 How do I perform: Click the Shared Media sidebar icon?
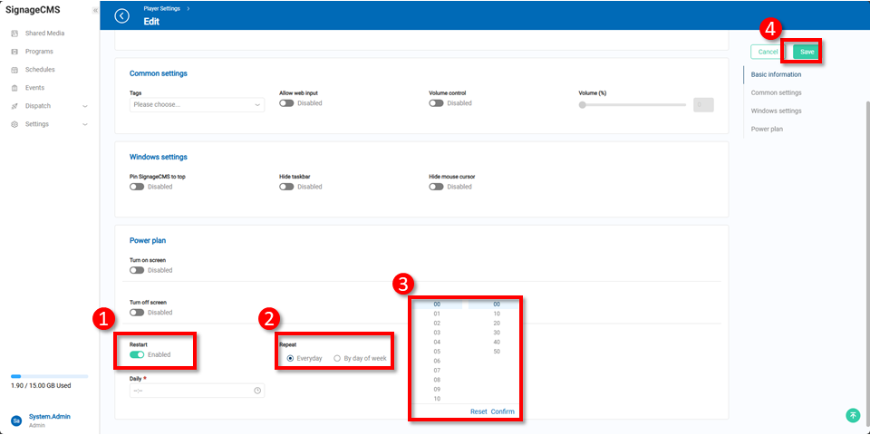[14, 34]
